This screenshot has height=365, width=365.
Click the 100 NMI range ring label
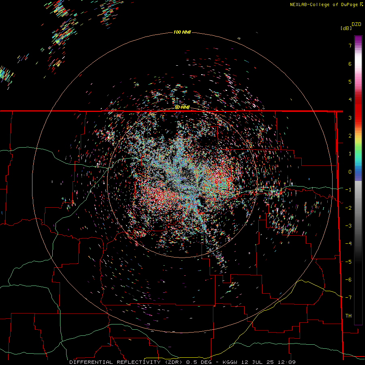[x=182, y=32]
